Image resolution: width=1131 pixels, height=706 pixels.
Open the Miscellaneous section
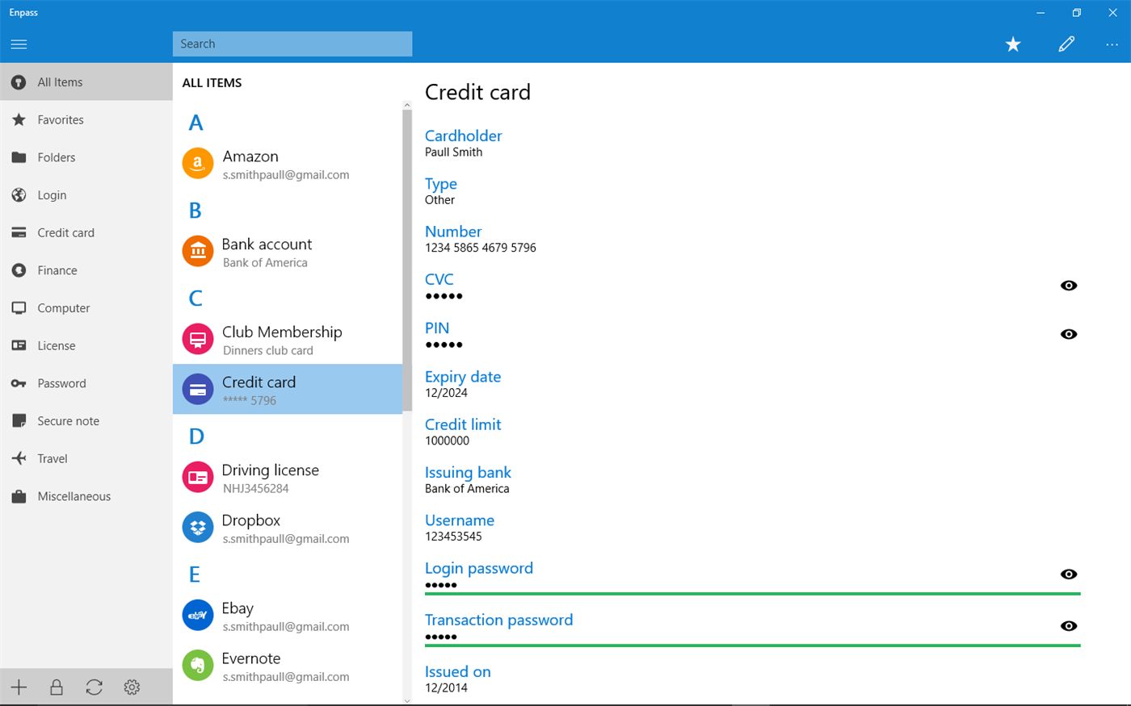(73, 496)
